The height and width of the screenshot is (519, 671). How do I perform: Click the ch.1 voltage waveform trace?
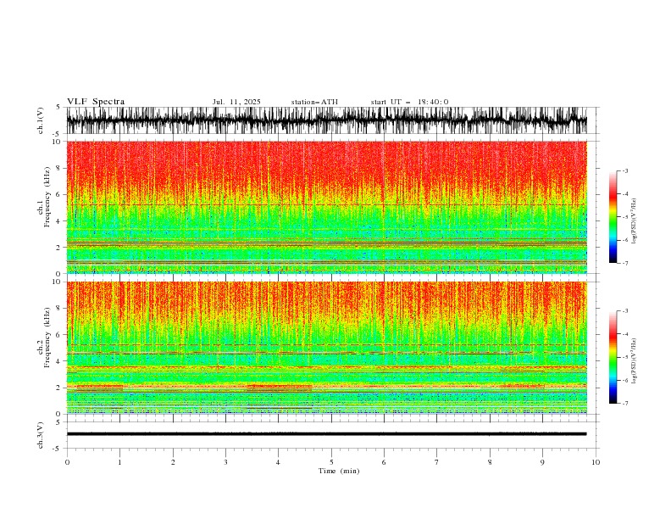(x=326, y=120)
